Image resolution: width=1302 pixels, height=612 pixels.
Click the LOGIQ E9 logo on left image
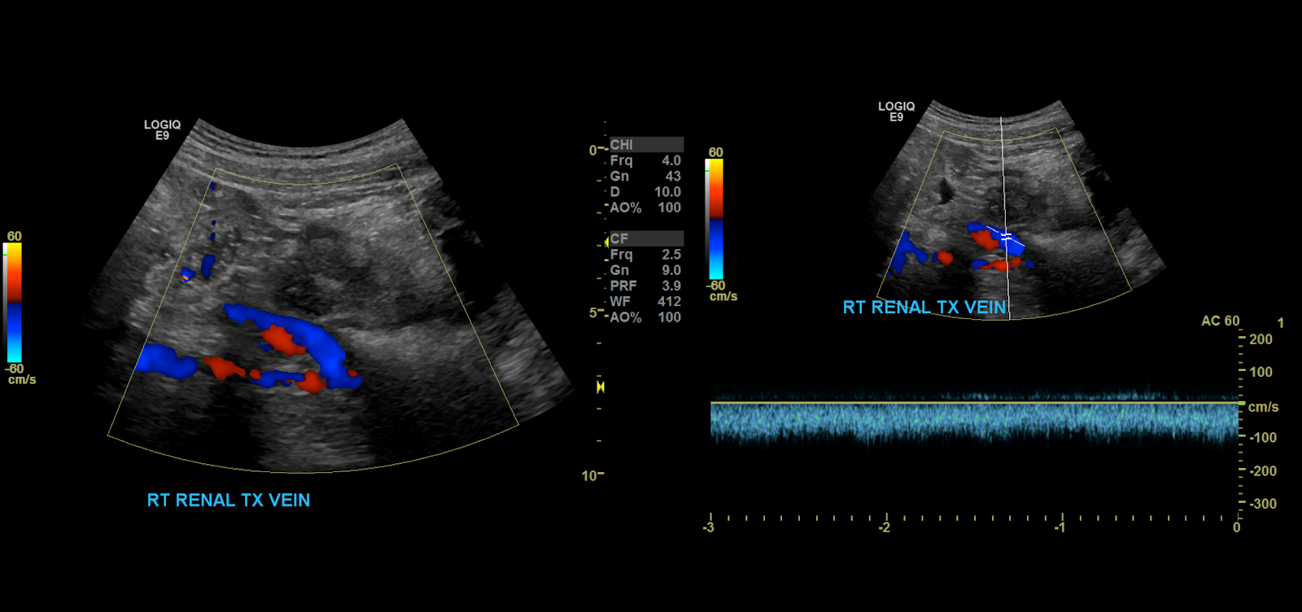click(162, 130)
